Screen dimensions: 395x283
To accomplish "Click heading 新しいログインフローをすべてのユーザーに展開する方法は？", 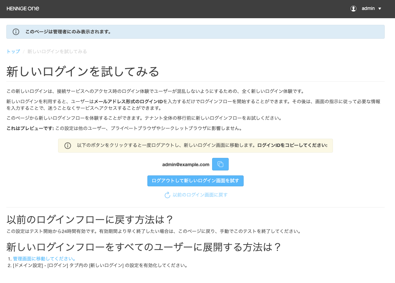I will pos(144,247).
